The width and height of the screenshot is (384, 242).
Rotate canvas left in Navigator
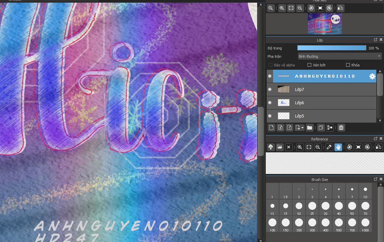(x=311, y=8)
